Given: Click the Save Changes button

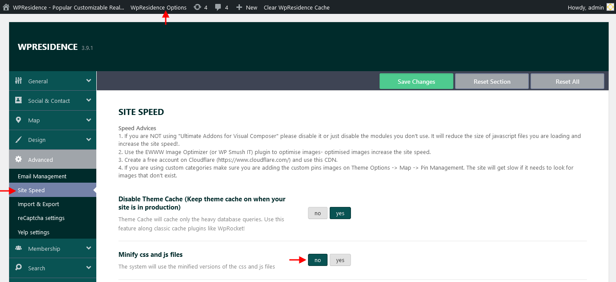Looking at the screenshot, I should (416, 81).
